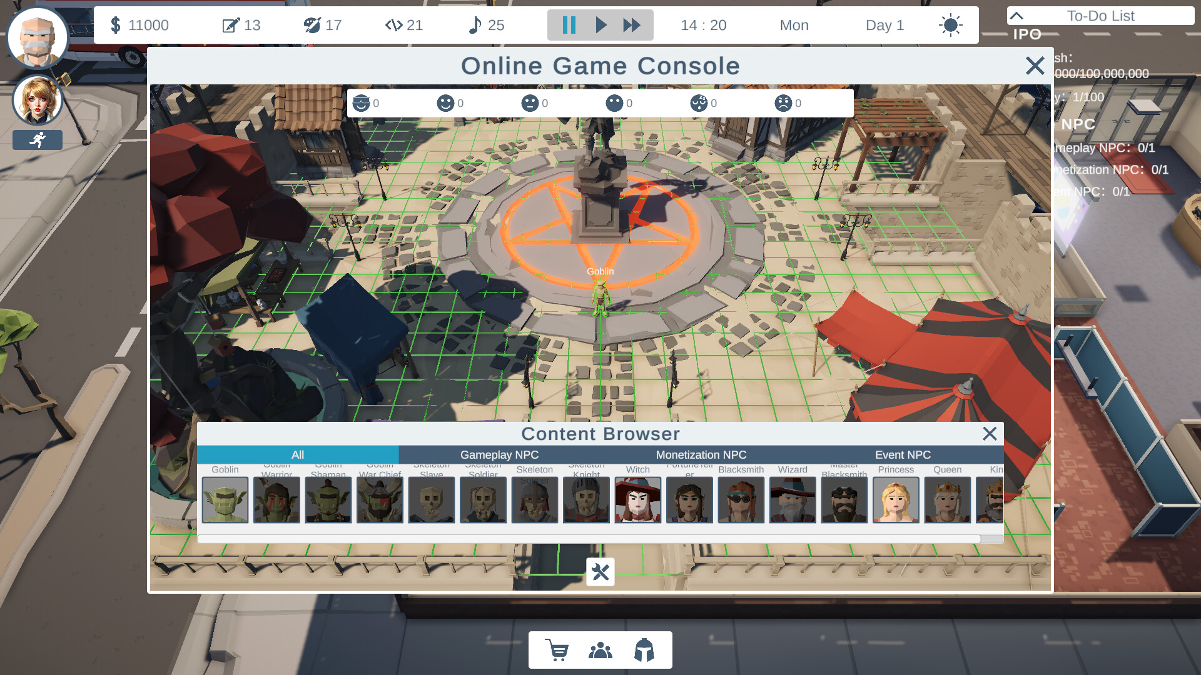The image size is (1201, 675).
Task: Click the sun brightness icon in the top bar
Action: point(950,25)
